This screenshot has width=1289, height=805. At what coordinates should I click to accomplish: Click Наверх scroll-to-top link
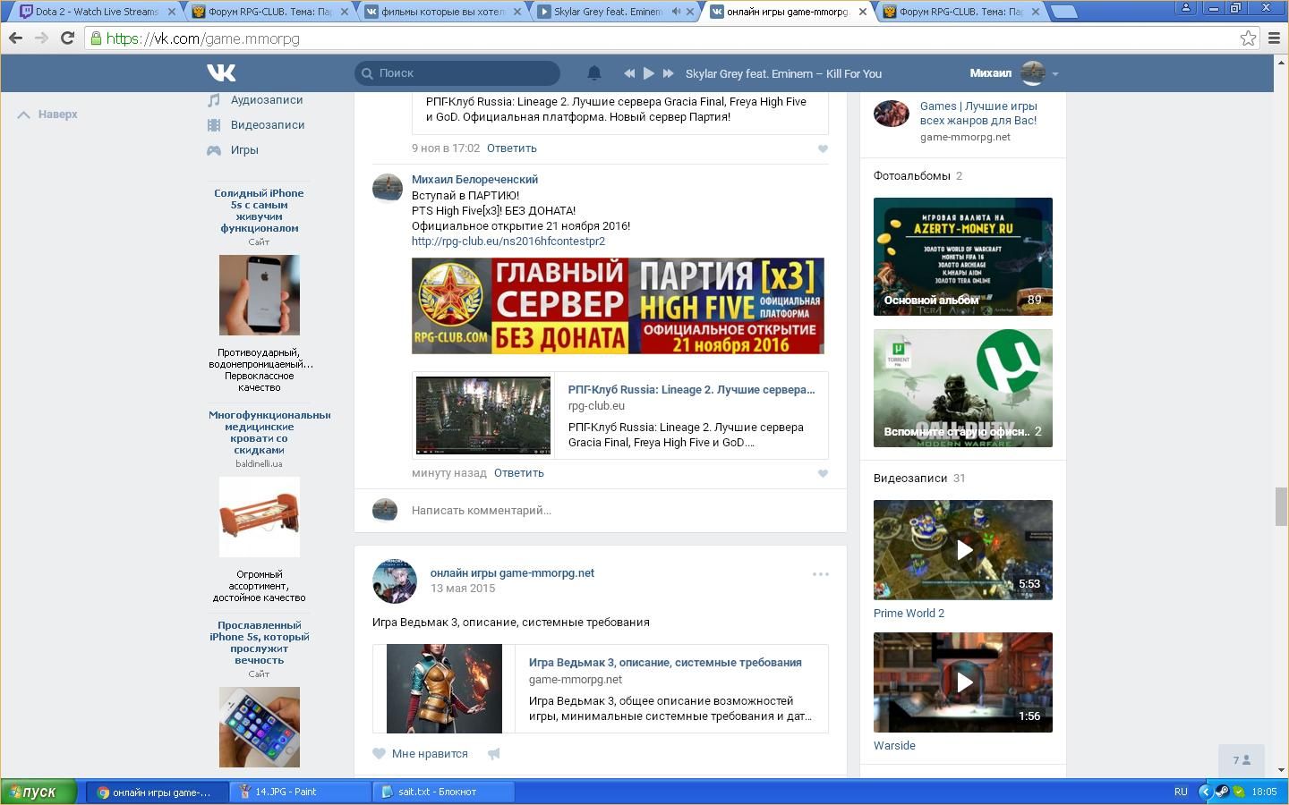click(48, 114)
